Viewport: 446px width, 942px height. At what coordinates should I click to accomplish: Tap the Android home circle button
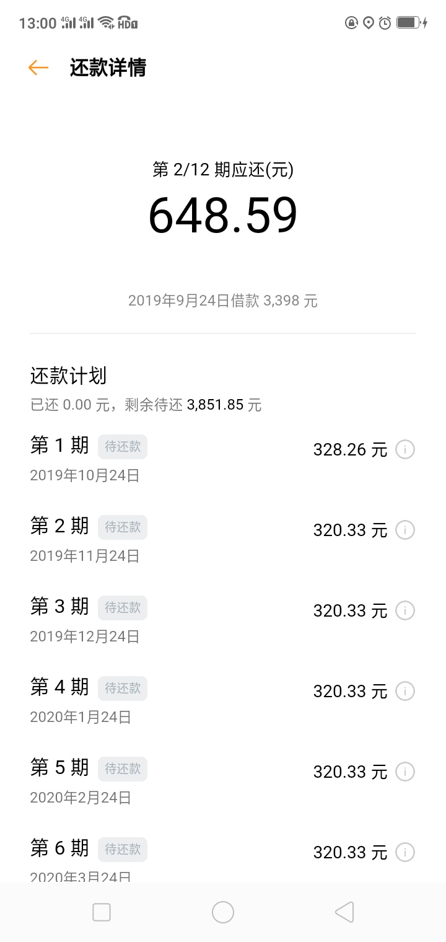click(223, 912)
